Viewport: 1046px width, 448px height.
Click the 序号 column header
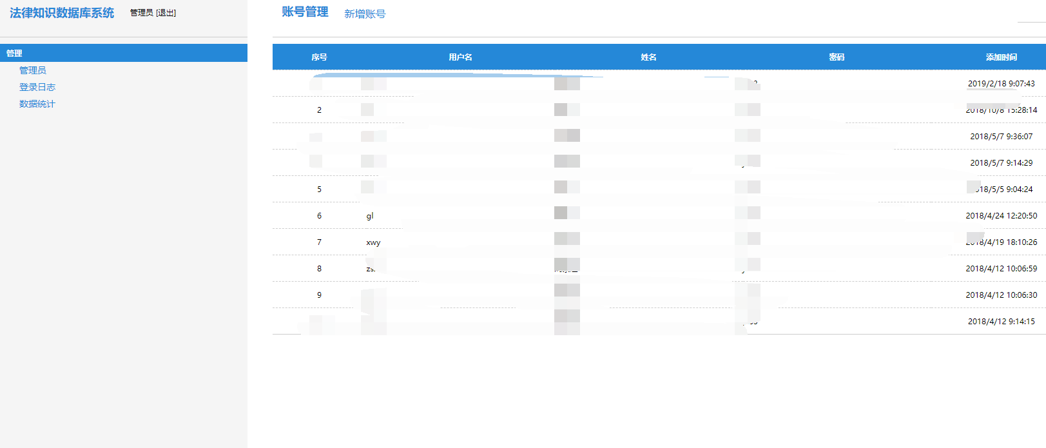[319, 57]
